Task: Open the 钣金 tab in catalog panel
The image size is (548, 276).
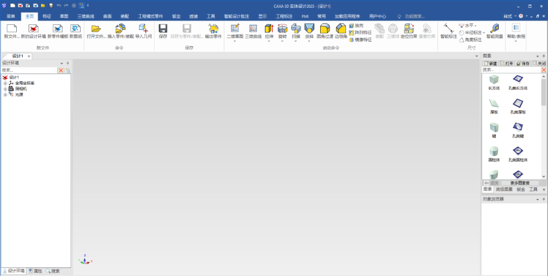Action: (521, 189)
